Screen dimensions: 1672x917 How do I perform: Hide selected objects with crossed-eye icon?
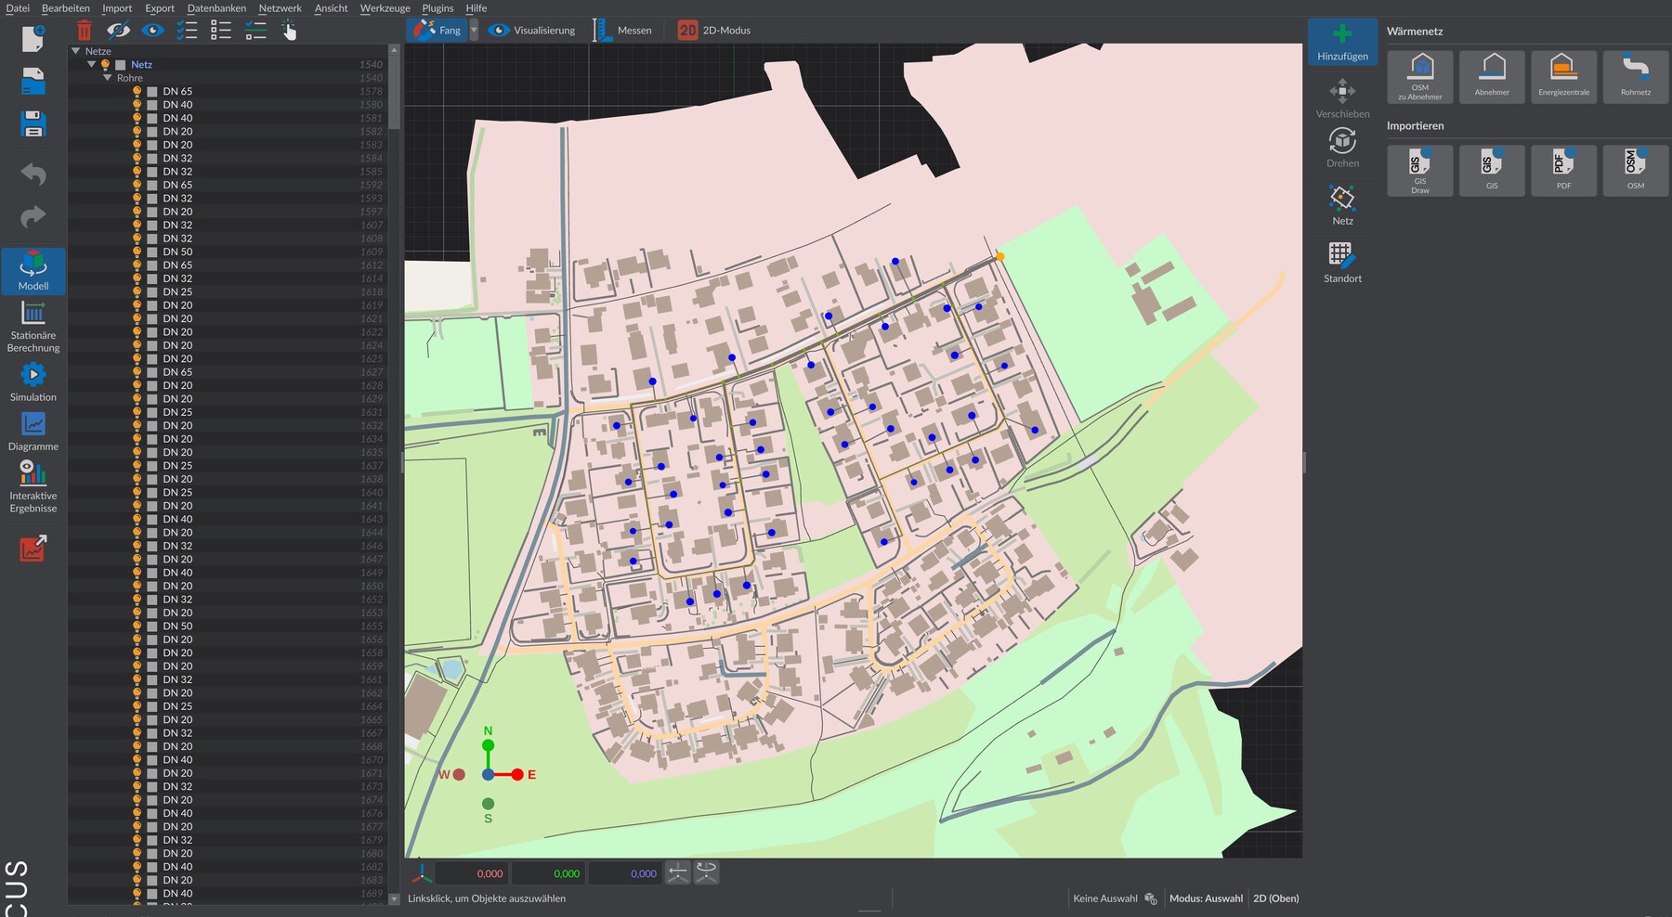click(x=118, y=31)
